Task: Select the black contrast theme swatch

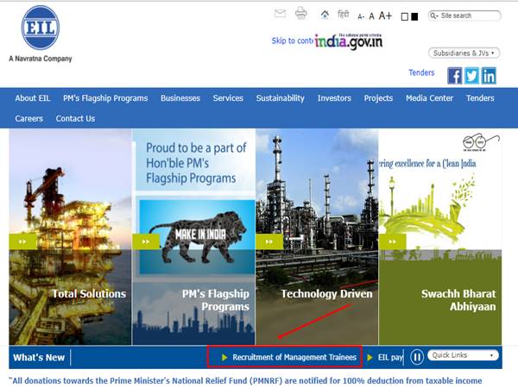Action: (414, 16)
